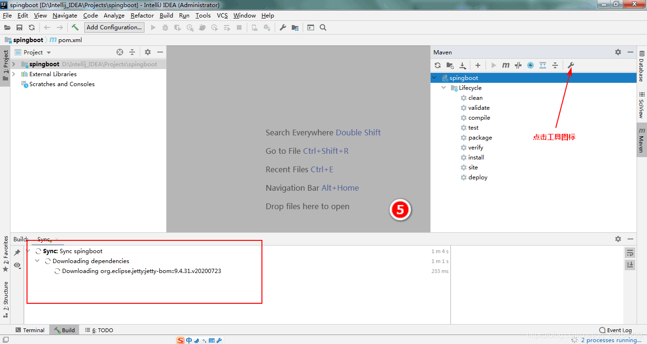This screenshot has height=344, width=647.
Task: Open the Navigate menu
Action: pos(65,16)
